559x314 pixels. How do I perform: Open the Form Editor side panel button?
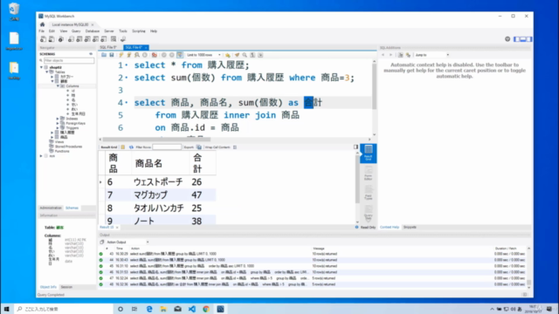coord(369,173)
